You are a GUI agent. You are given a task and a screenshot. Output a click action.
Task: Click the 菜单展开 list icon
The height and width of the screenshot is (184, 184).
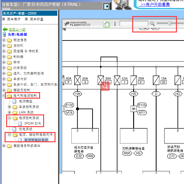coord(4,19)
